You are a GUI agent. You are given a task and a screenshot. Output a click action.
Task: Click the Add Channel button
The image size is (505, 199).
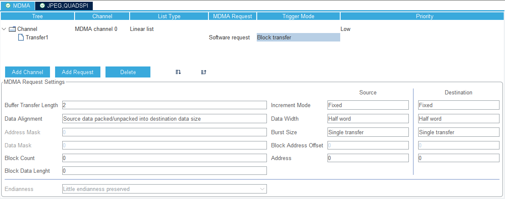[28, 72]
